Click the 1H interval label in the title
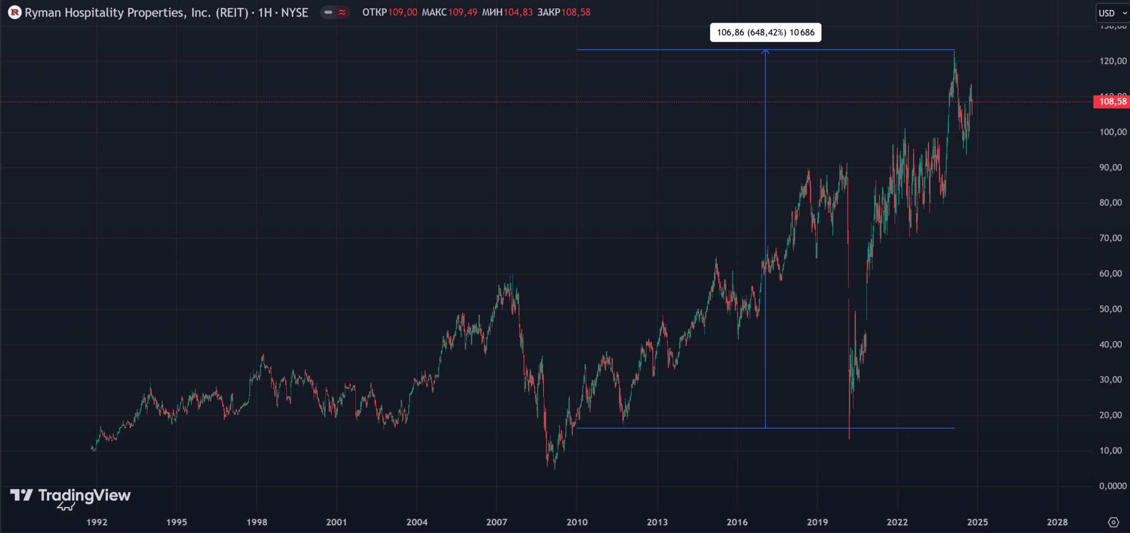The width and height of the screenshot is (1130, 533). (265, 12)
